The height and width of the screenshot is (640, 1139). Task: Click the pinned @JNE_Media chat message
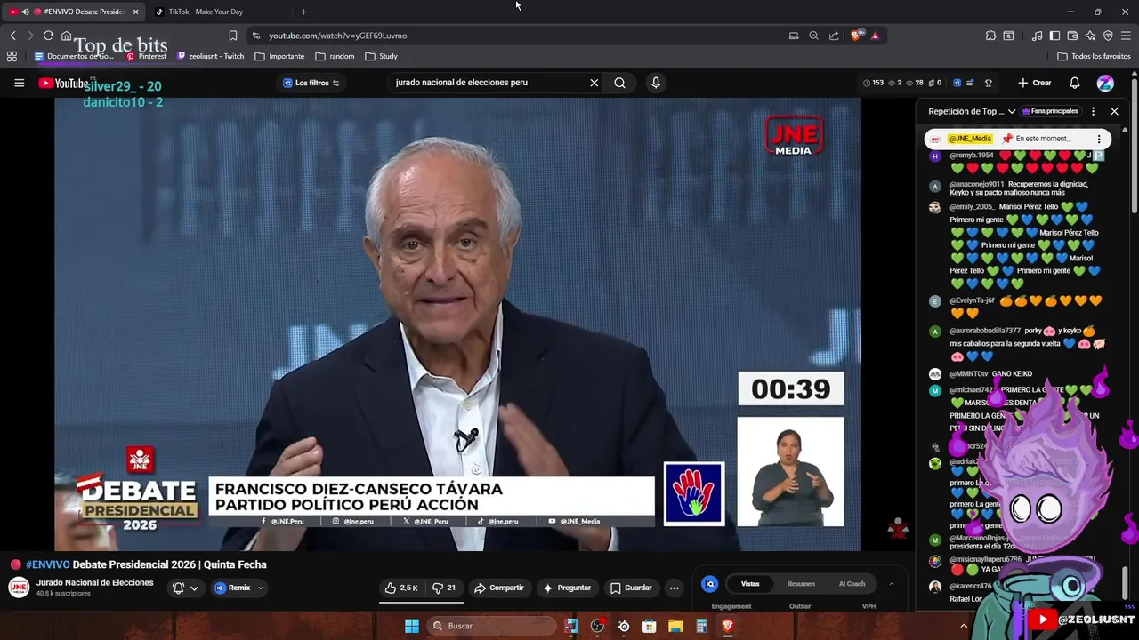click(x=1018, y=139)
